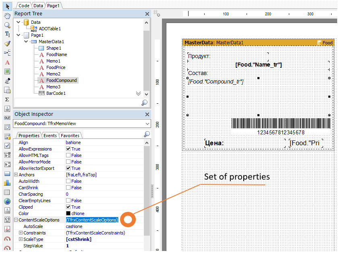Screen dimensions: 338x253
Task: Insert a Chart object from the toolbar
Action: coord(7,183)
